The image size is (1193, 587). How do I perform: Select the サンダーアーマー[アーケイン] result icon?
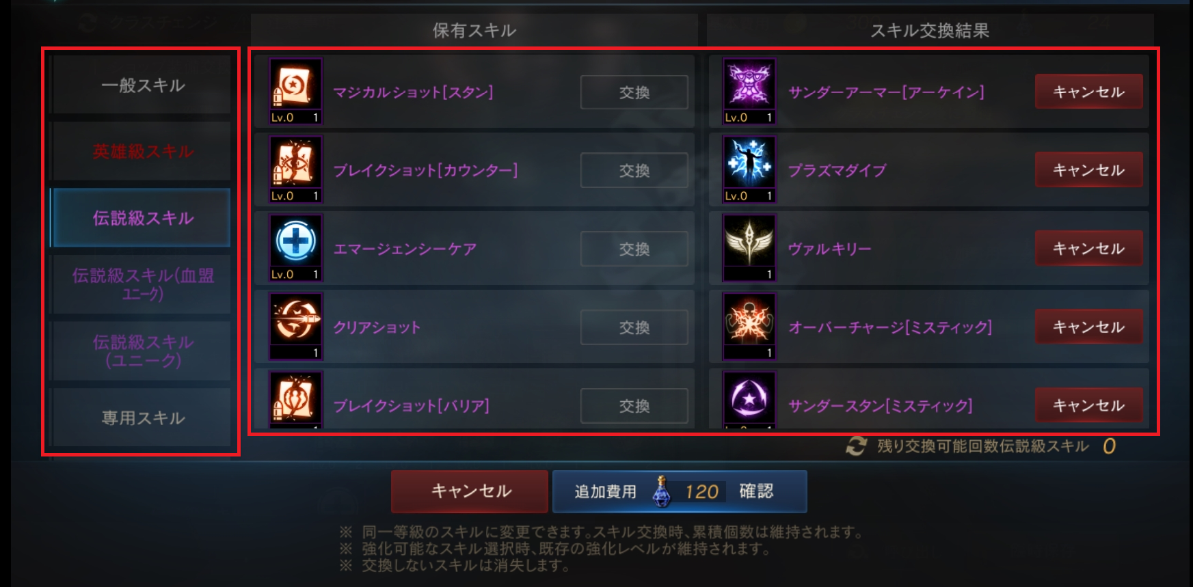point(749,91)
